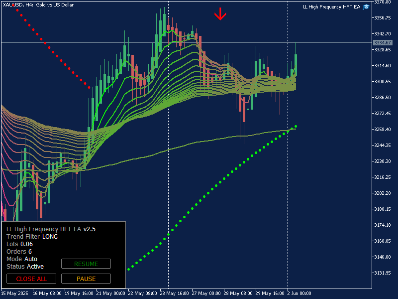Click the 3356.75 price scale label
This screenshot has width=398, height=299.
pyautogui.click(x=383, y=17)
